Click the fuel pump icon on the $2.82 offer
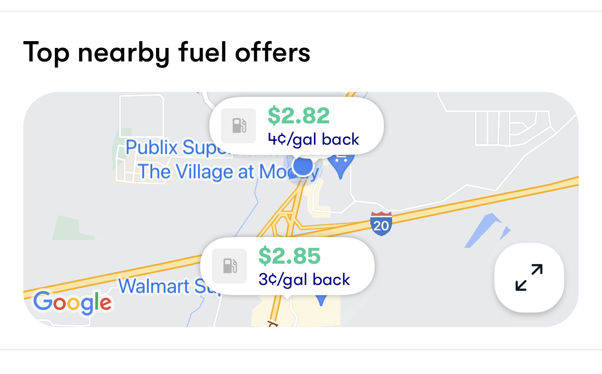Viewport: 602px width, 374px height. point(238,125)
